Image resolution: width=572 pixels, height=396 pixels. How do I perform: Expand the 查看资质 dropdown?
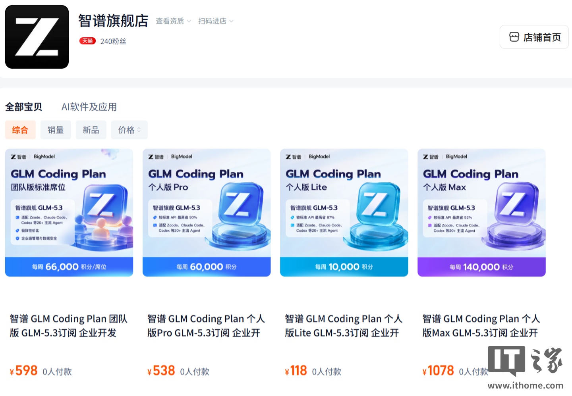pyautogui.click(x=173, y=21)
